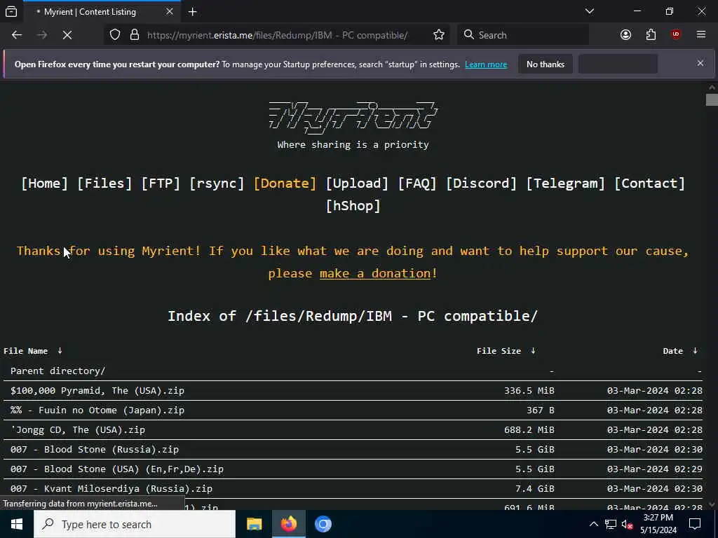718x538 pixels.
Task: Open the [Discord] navigation link
Action: click(481, 184)
